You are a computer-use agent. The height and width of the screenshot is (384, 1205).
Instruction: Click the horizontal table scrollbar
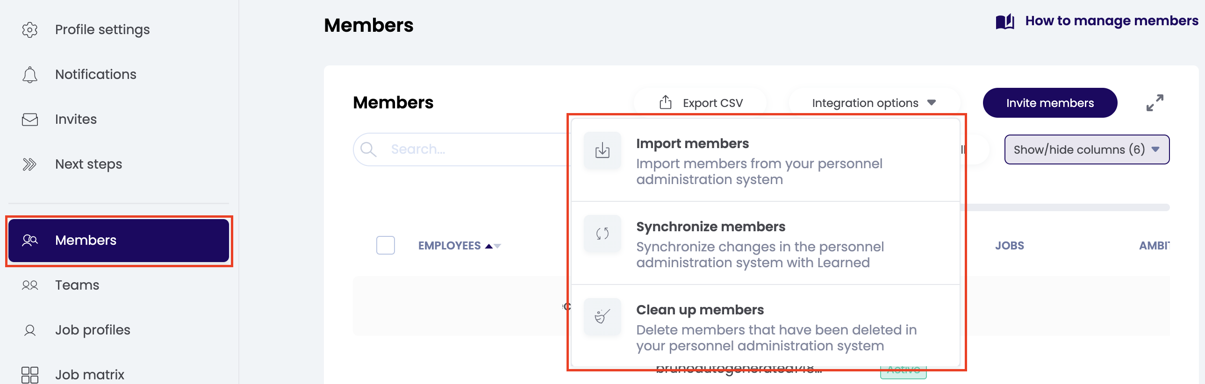(1067, 207)
